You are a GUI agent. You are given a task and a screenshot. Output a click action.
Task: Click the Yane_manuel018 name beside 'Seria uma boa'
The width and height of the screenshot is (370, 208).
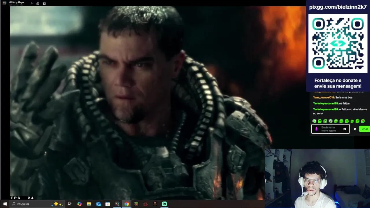click(x=324, y=97)
